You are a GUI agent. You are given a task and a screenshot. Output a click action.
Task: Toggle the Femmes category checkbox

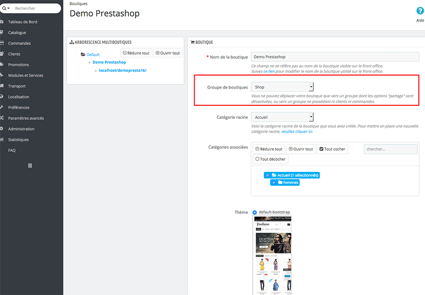click(273, 182)
